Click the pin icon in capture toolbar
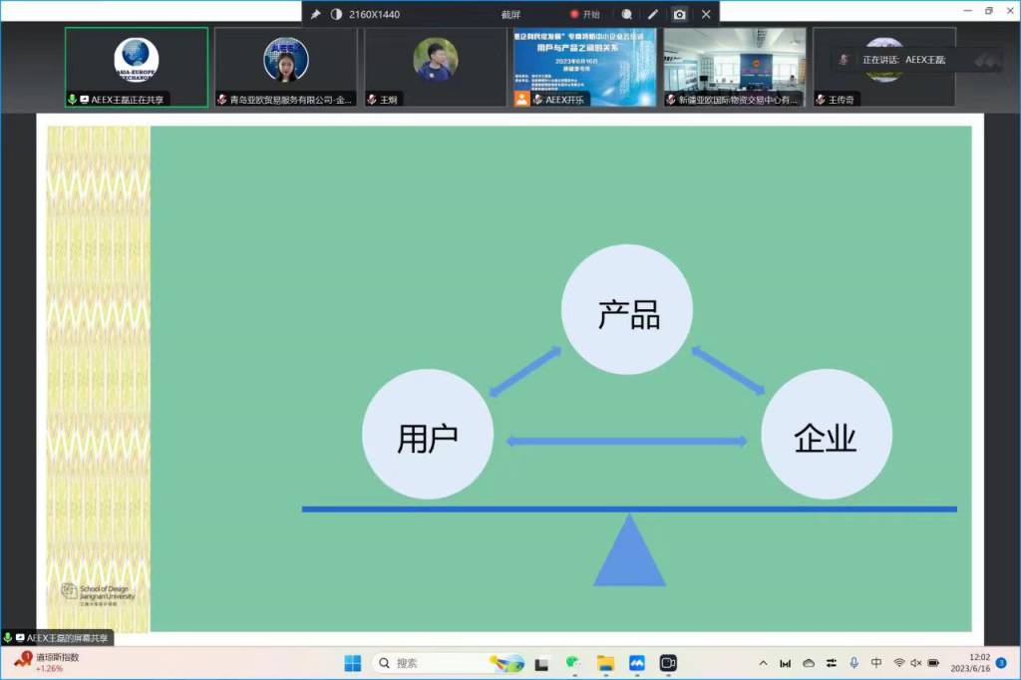Image resolution: width=1021 pixels, height=680 pixels. (315, 14)
